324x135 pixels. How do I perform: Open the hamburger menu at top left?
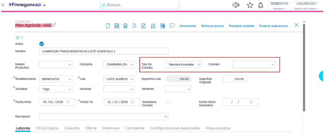click(x=3, y=5)
